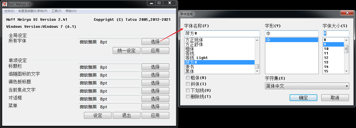The height and width of the screenshot is (128, 356).
Task: Select size 13 in size list
Action: [x=333, y=62]
